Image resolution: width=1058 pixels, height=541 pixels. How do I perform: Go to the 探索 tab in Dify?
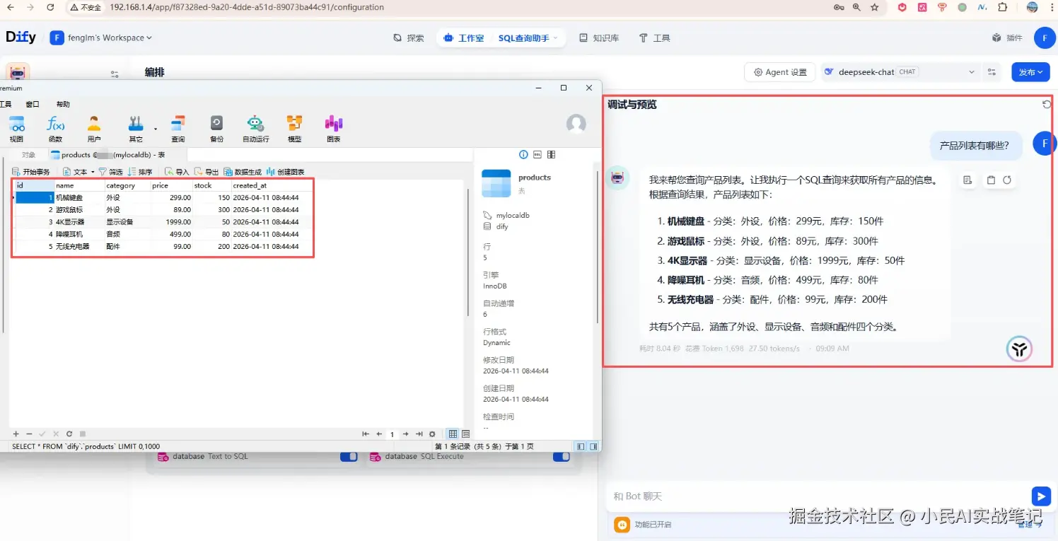(409, 38)
